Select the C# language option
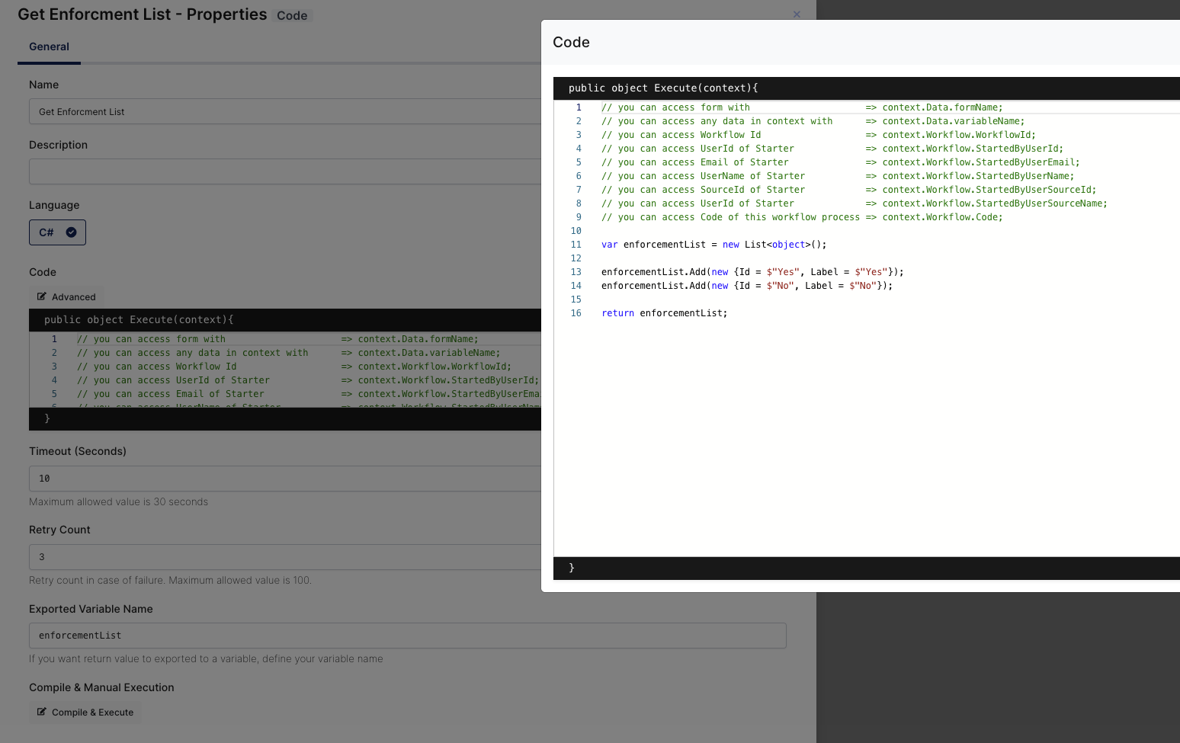 [57, 232]
